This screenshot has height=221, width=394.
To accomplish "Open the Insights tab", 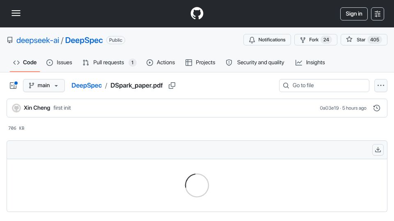I will [x=310, y=62].
